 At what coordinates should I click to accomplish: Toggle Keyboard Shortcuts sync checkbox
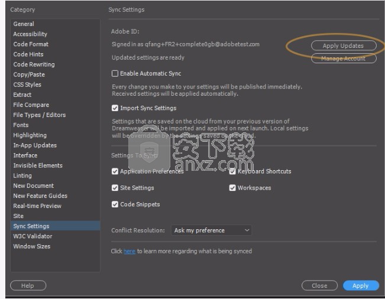pyautogui.click(x=232, y=171)
